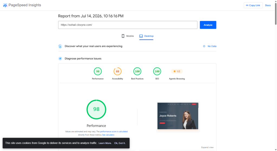Click the No Data info icon
The width and height of the screenshot is (277, 151).
pos(204,46)
